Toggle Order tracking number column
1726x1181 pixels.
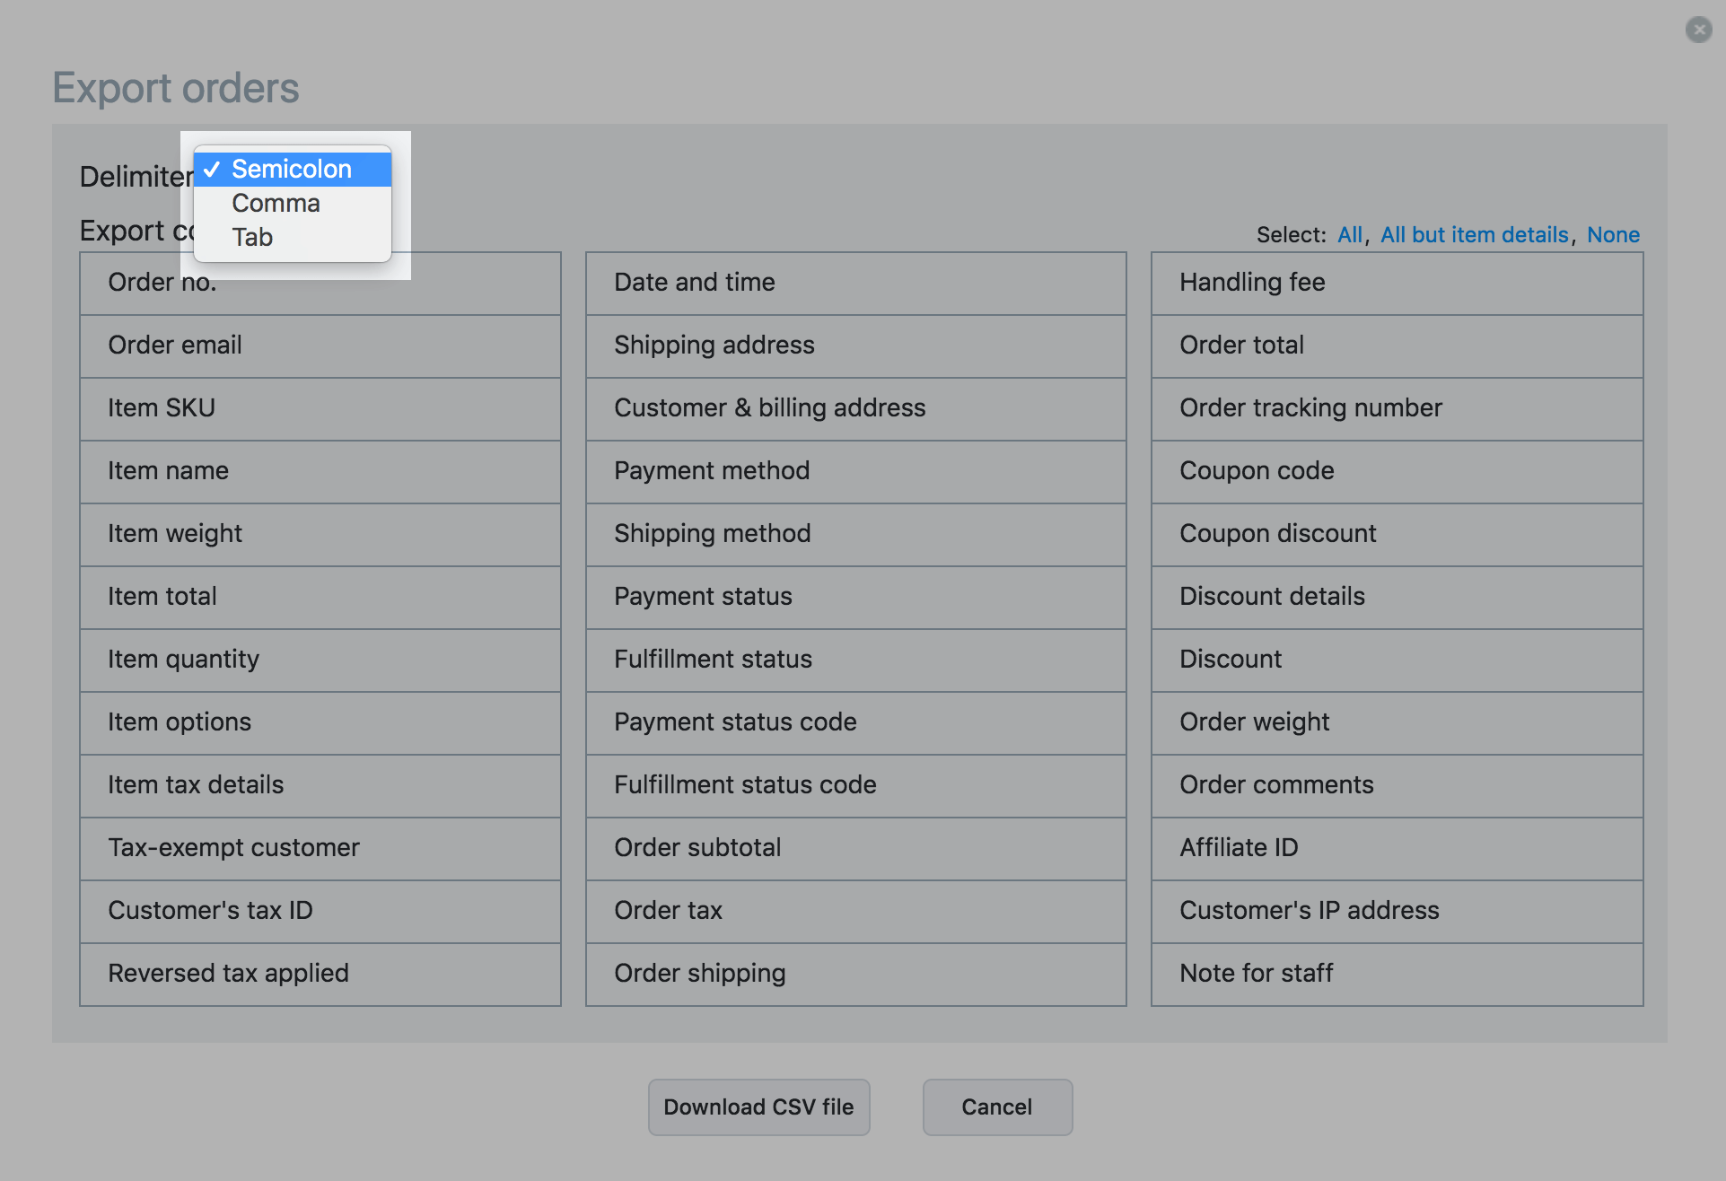[x=1396, y=408]
